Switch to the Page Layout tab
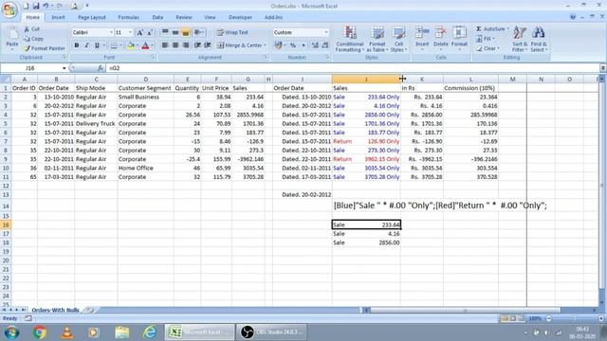The height and width of the screenshot is (341, 607). [91, 17]
